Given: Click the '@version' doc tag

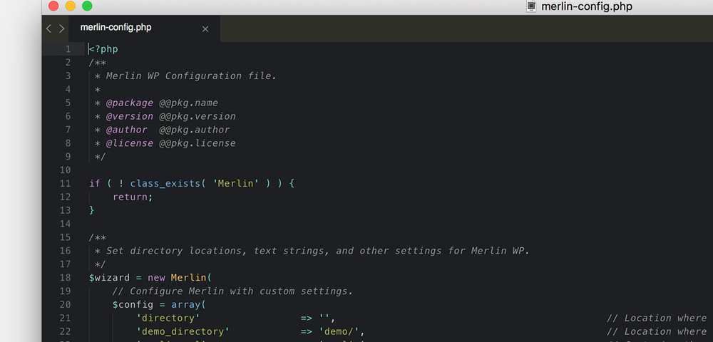Looking at the screenshot, I should [x=130, y=116].
